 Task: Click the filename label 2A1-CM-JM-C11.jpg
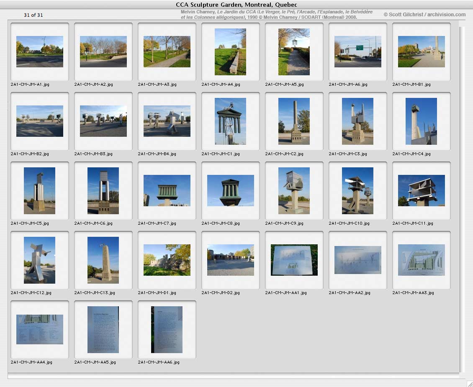tap(413, 223)
